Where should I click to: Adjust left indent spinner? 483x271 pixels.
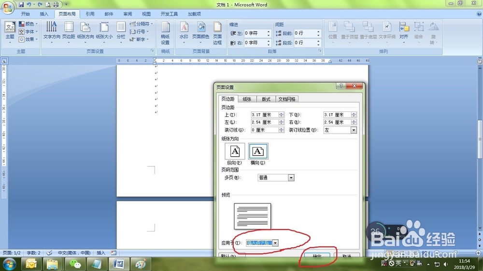(268, 33)
